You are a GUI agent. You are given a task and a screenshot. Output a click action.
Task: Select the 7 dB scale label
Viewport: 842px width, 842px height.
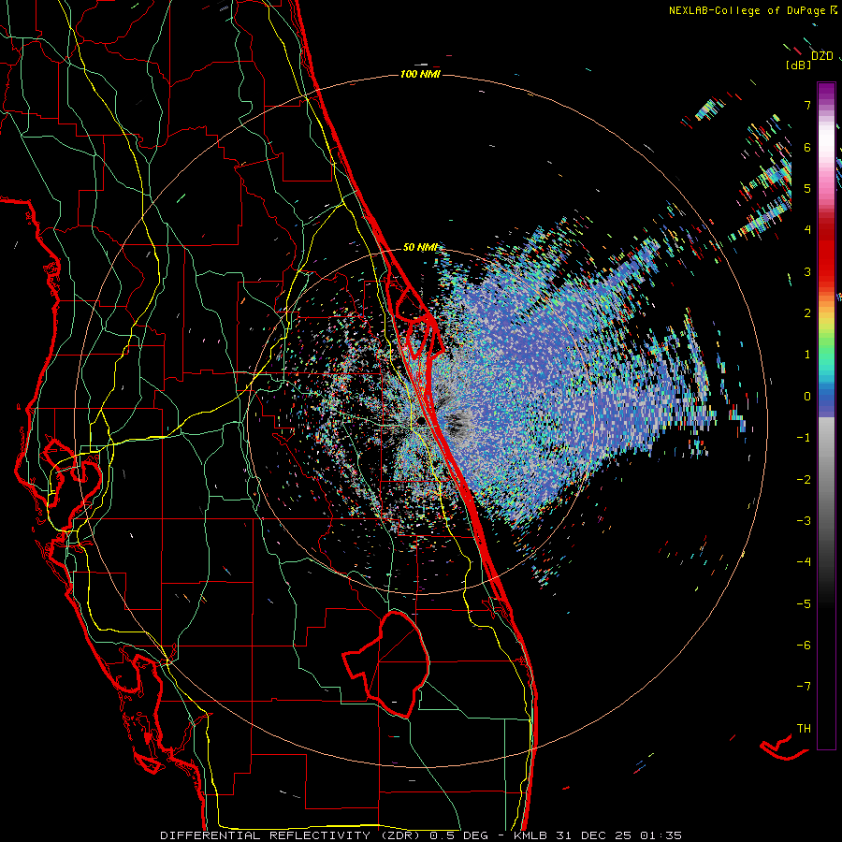[807, 105]
